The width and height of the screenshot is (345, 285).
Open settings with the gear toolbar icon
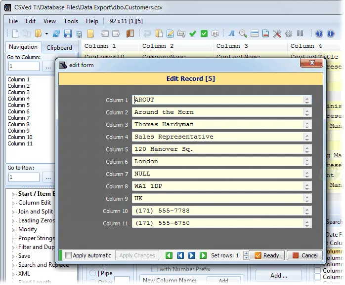pos(289,34)
